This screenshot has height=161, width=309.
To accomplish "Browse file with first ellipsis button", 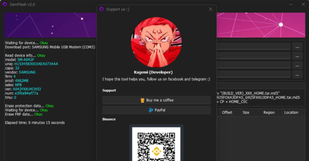I will [x=297, y=47].
